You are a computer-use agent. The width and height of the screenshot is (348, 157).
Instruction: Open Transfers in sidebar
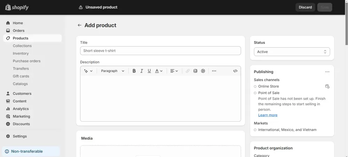click(21, 69)
